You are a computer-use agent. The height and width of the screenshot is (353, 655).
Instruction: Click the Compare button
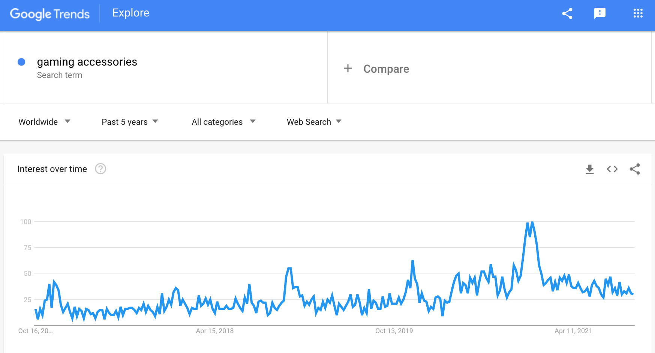pyautogui.click(x=386, y=69)
